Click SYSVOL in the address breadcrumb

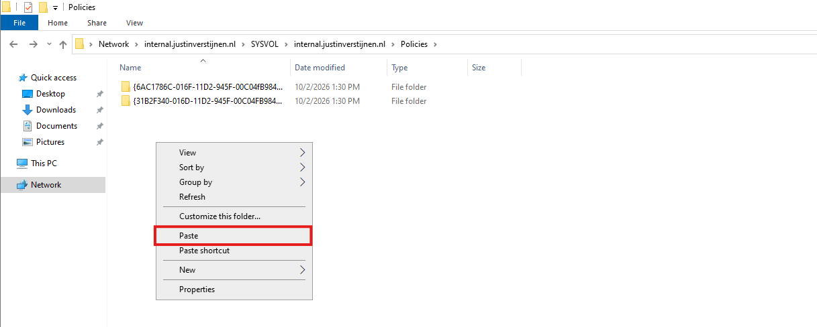265,44
